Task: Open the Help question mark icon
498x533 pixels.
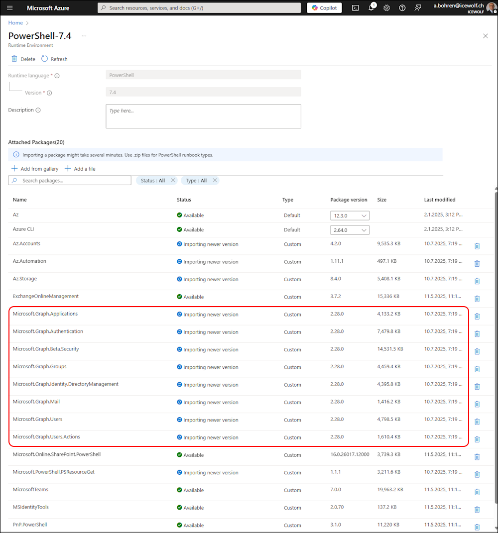Action: 402,8
